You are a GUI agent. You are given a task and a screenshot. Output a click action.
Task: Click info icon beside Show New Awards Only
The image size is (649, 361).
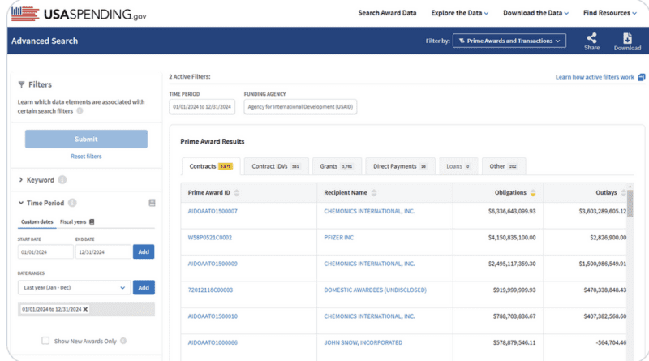click(123, 341)
